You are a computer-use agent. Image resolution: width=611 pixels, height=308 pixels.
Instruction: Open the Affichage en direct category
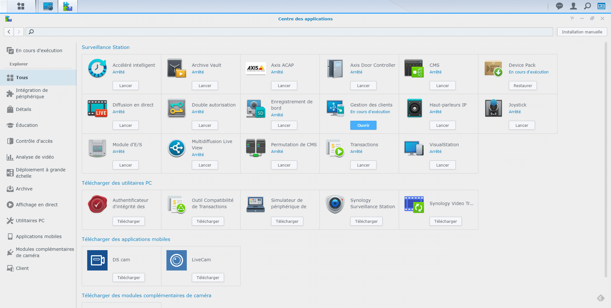click(x=38, y=205)
